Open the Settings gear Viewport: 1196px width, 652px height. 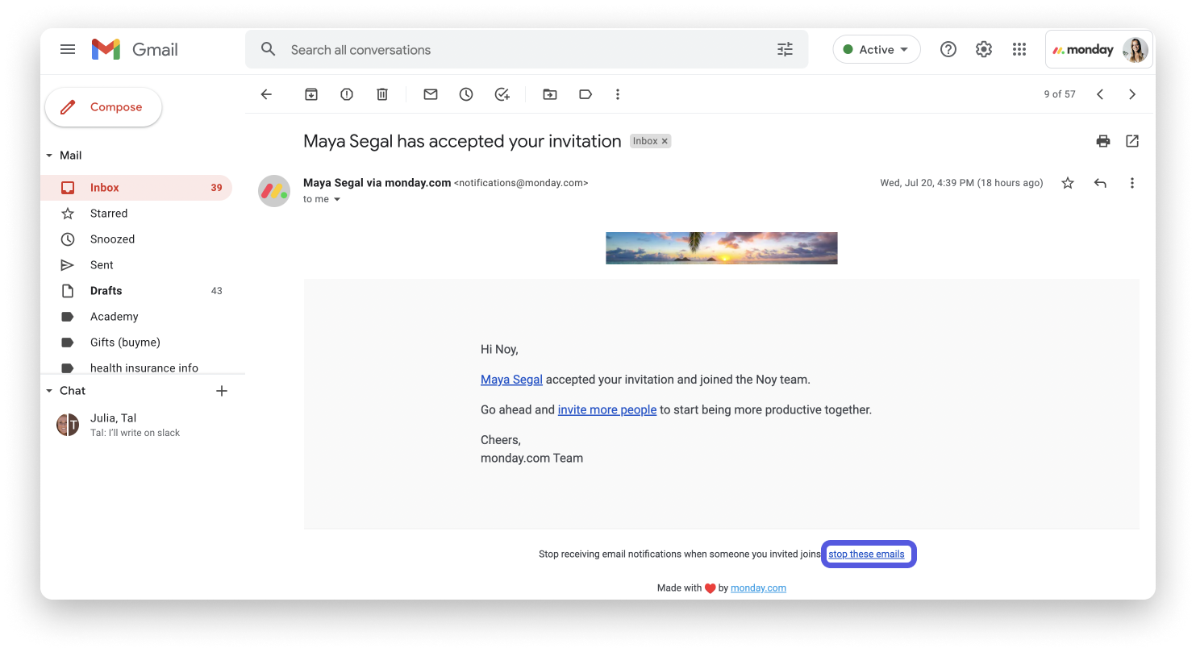(x=984, y=50)
